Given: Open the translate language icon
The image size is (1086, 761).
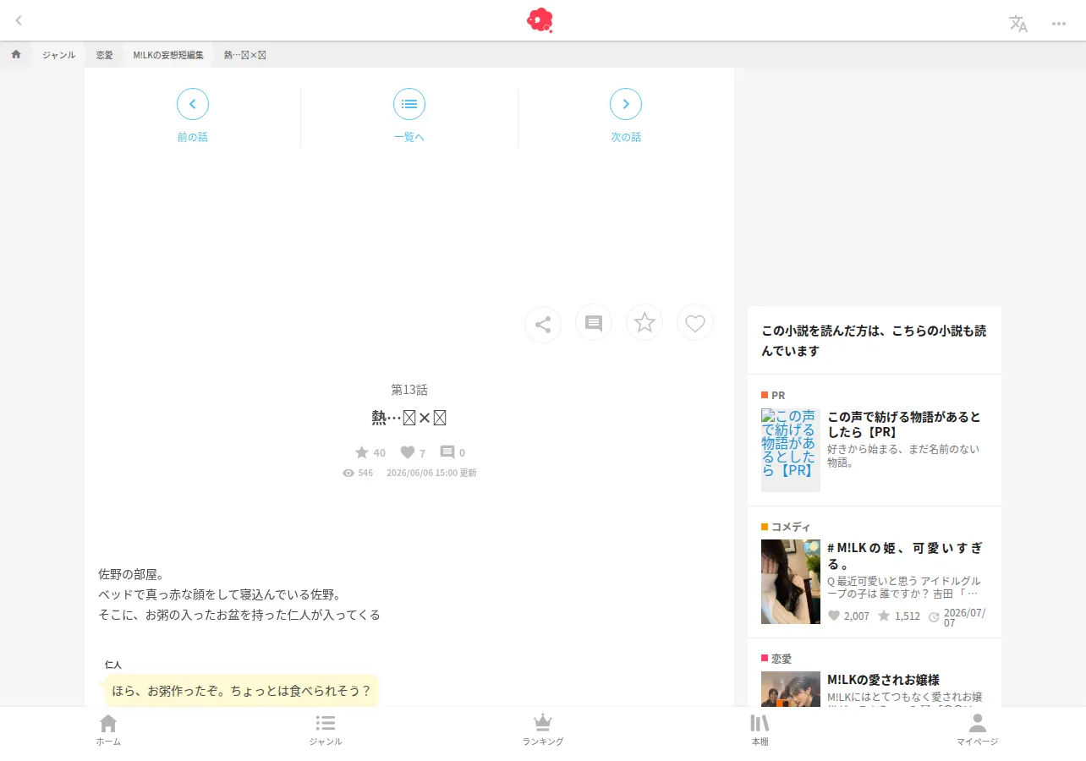Looking at the screenshot, I should click(1017, 24).
